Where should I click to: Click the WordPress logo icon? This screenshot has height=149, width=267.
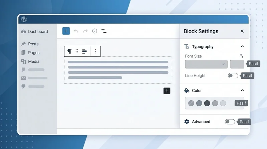tap(24, 19)
